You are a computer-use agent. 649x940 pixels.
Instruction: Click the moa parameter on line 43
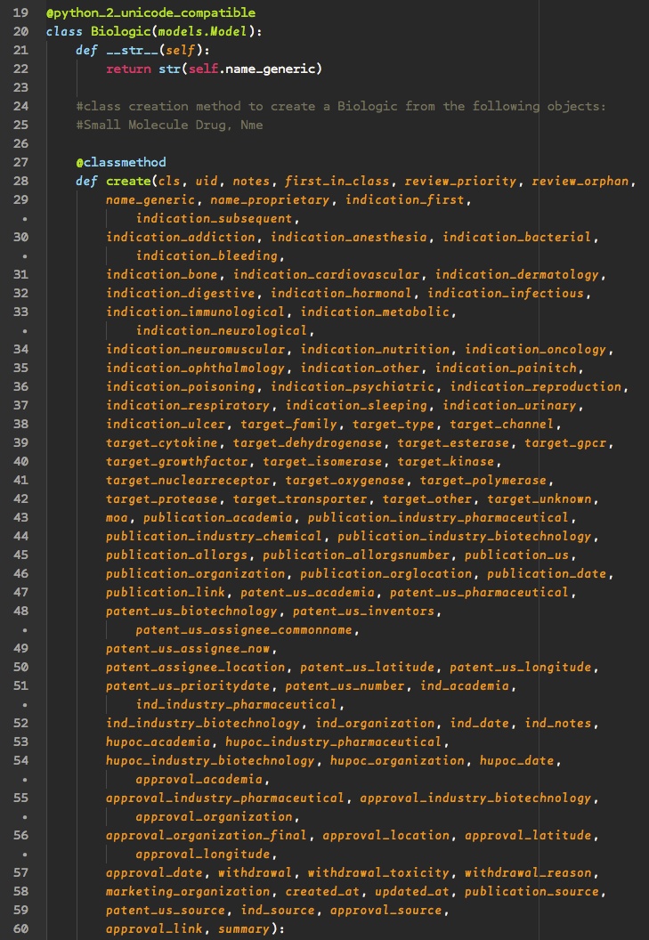[117, 517]
